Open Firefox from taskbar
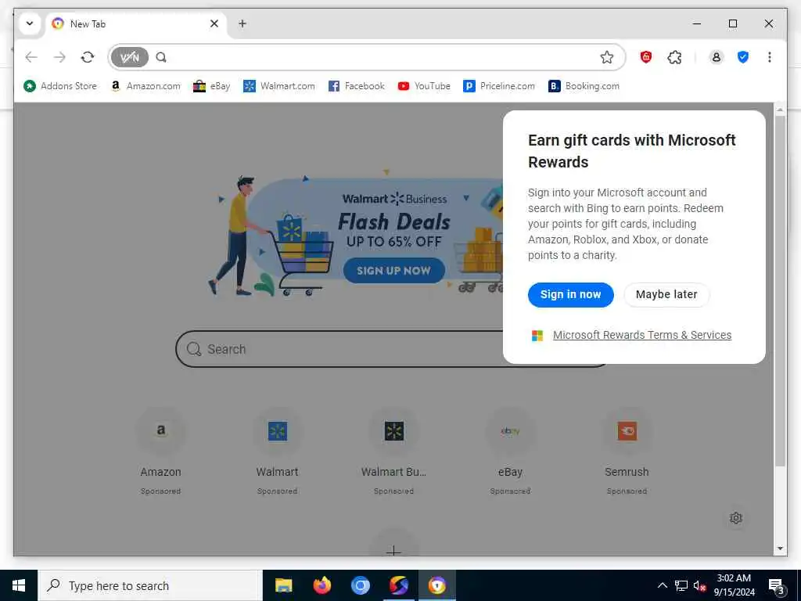The image size is (801, 601). click(x=321, y=585)
